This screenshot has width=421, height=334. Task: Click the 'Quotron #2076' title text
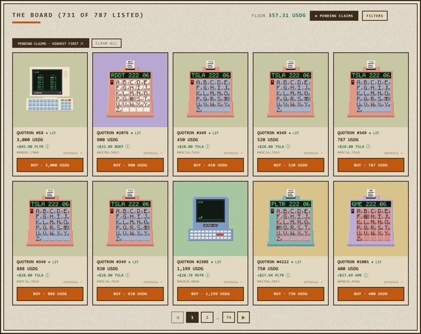[x=113, y=133]
